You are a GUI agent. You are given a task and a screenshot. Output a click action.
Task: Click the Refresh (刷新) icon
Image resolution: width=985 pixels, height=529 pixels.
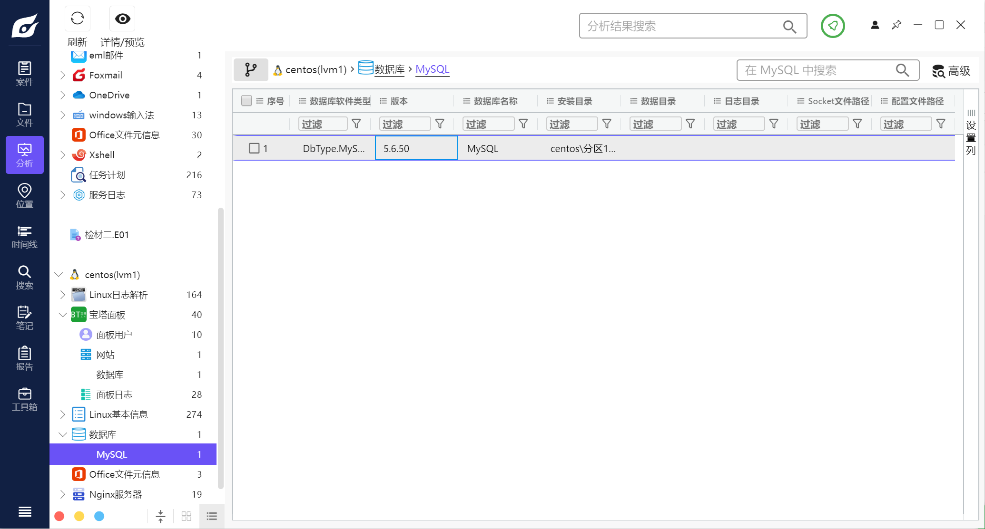tap(77, 19)
